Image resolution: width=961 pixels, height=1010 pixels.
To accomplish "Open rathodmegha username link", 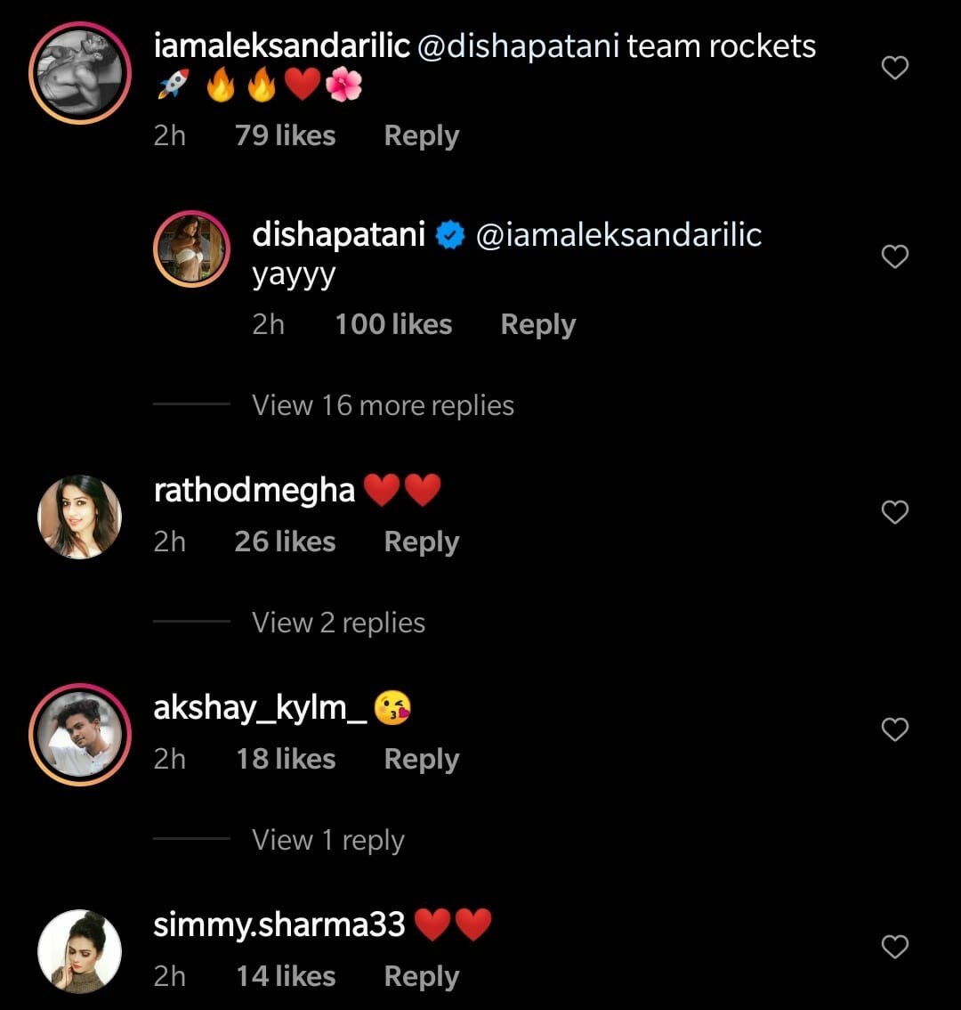I will 254,490.
